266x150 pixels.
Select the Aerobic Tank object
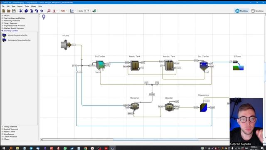[169, 65]
